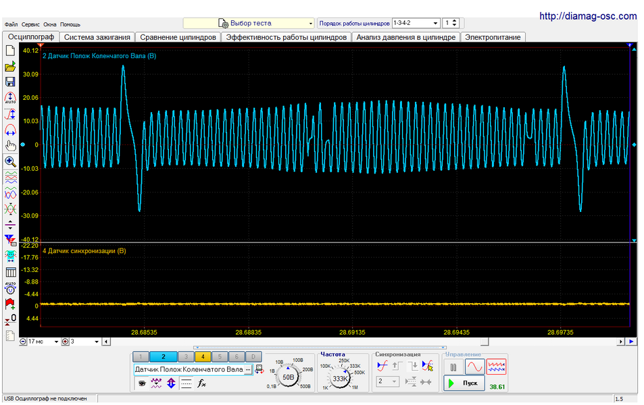Select yellow channel 4 button
This screenshot has height=405, width=644.
[203, 357]
